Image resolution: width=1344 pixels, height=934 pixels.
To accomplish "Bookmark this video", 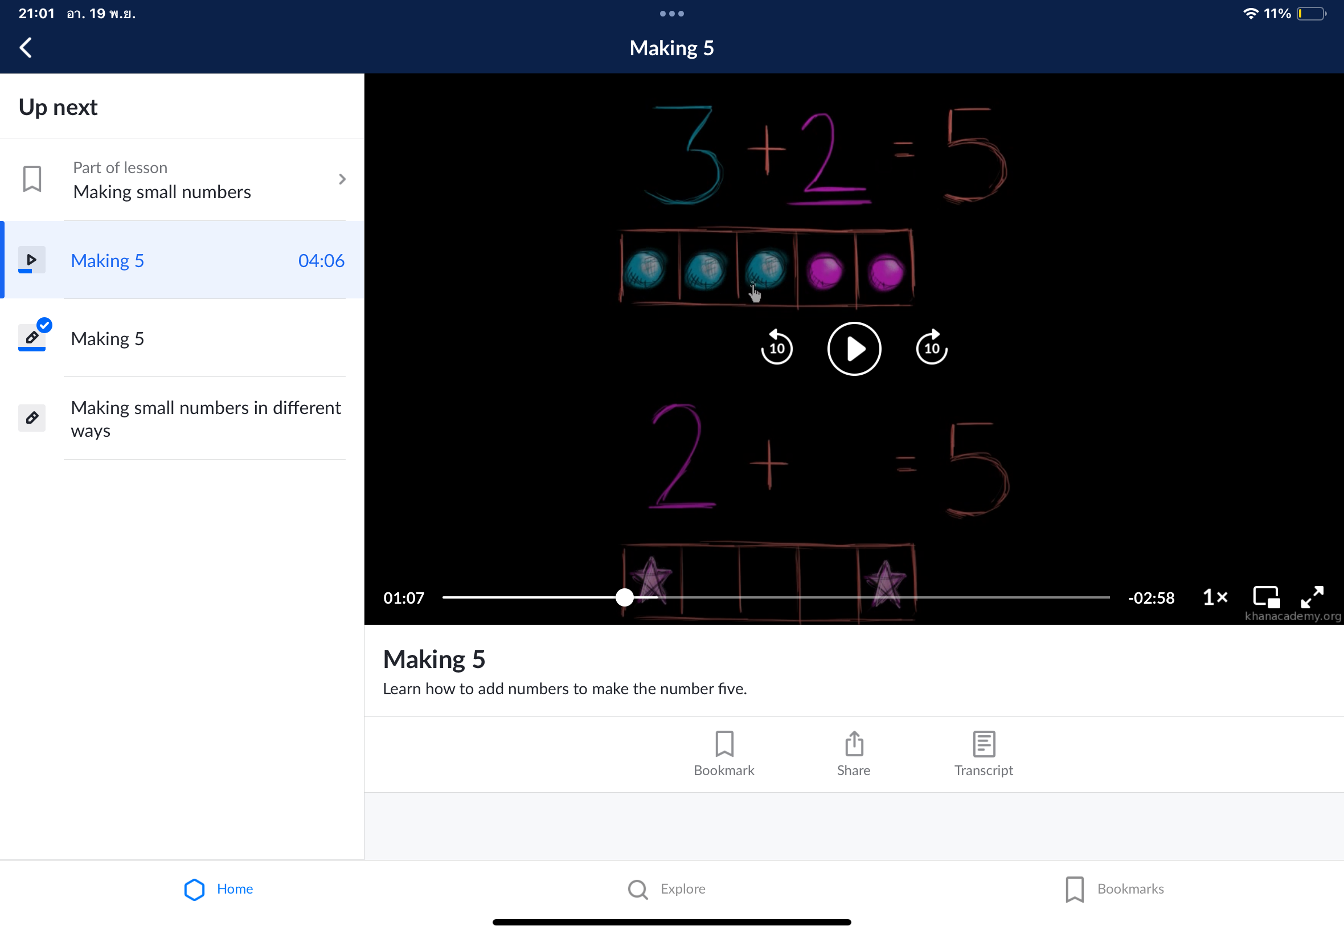I will (x=724, y=754).
